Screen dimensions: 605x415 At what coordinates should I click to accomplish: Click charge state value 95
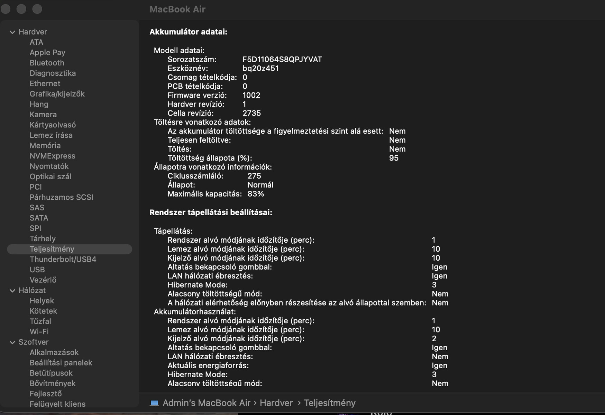(x=394, y=158)
